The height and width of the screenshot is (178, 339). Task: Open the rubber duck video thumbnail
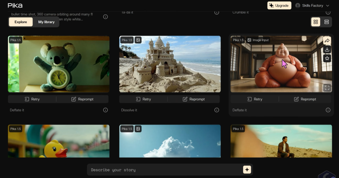(59, 141)
